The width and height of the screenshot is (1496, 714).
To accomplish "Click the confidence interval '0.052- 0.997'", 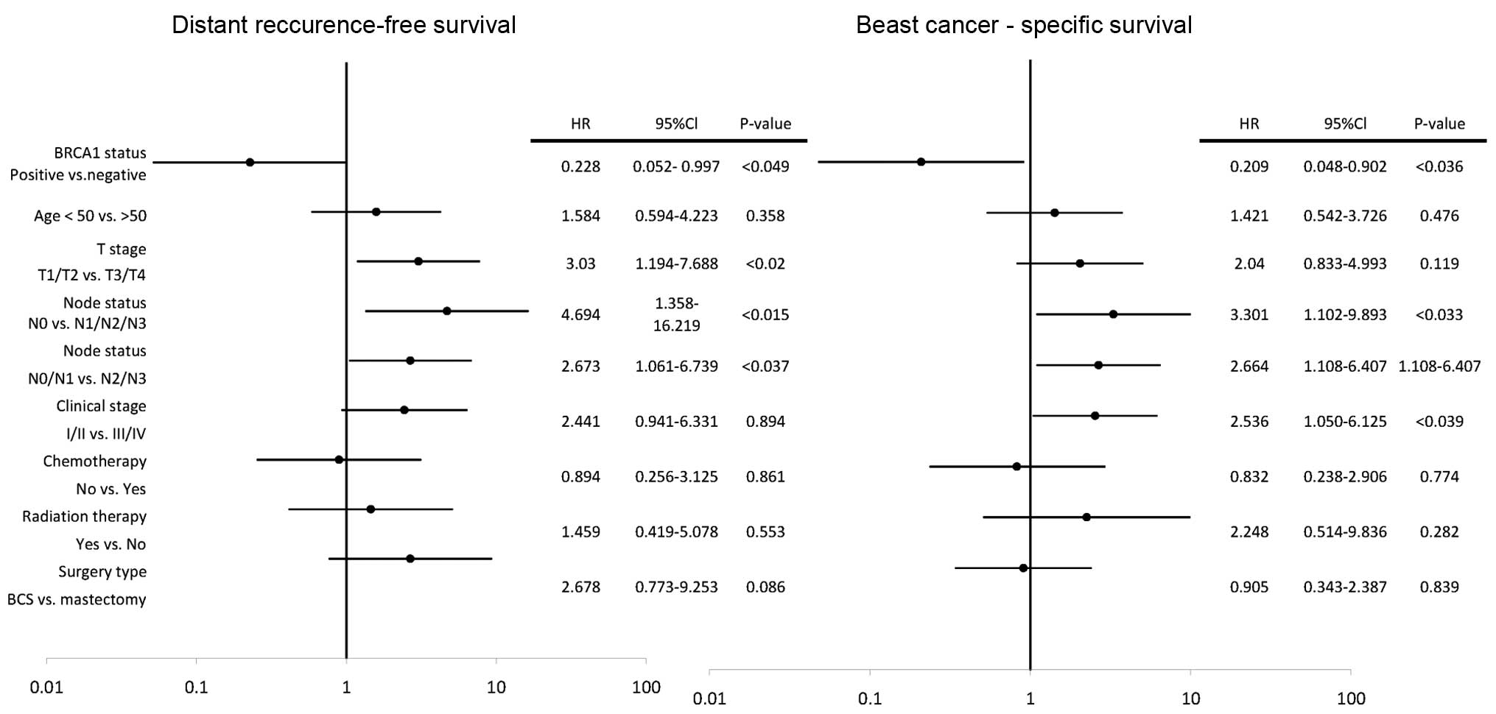I will (676, 167).
